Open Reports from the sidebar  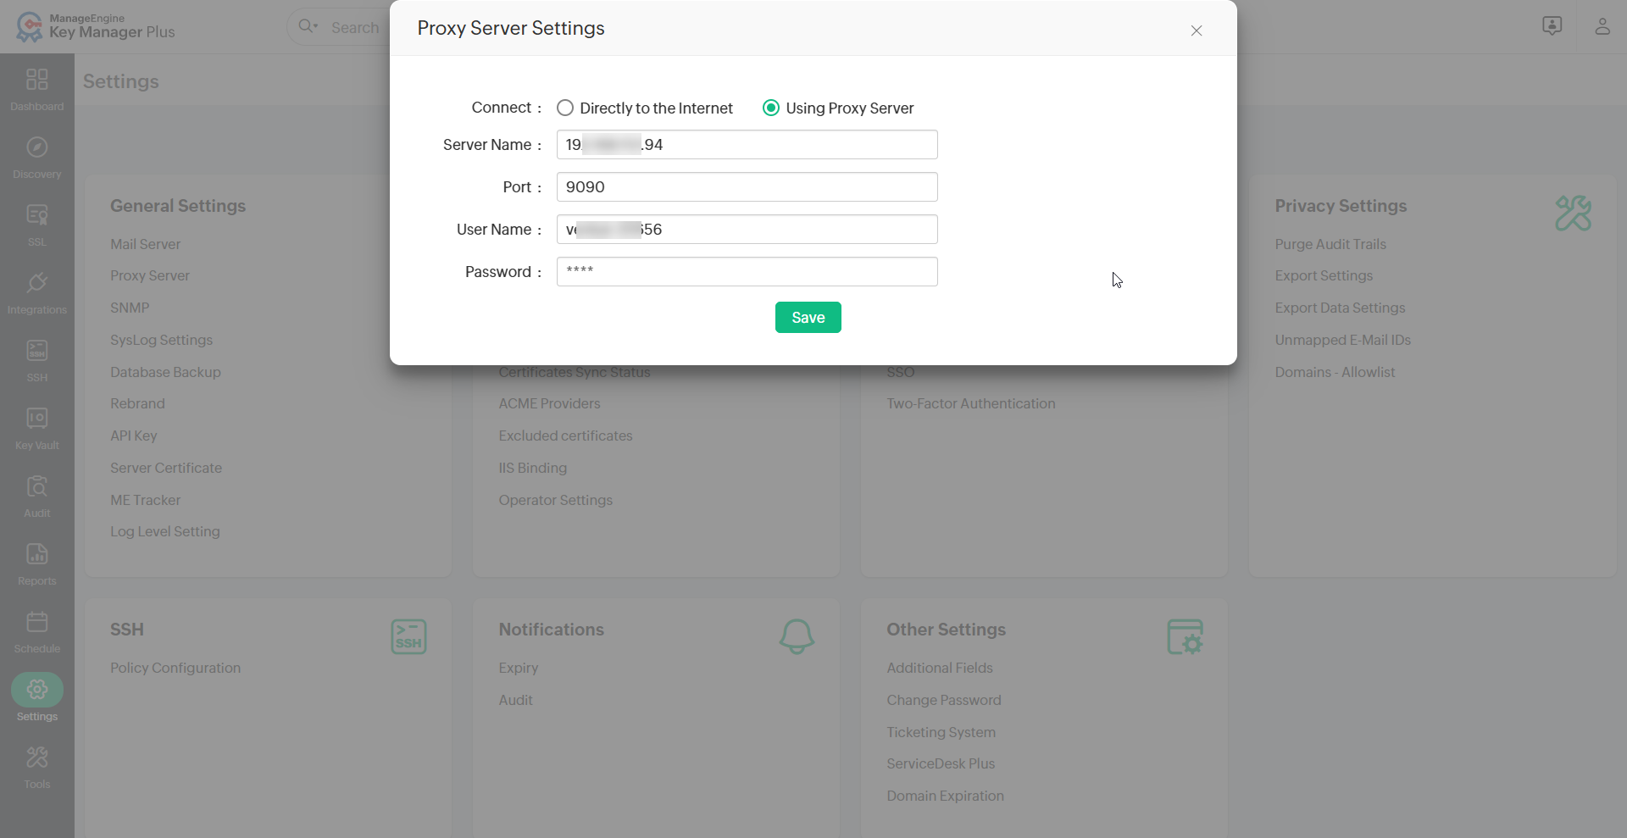[x=36, y=563]
